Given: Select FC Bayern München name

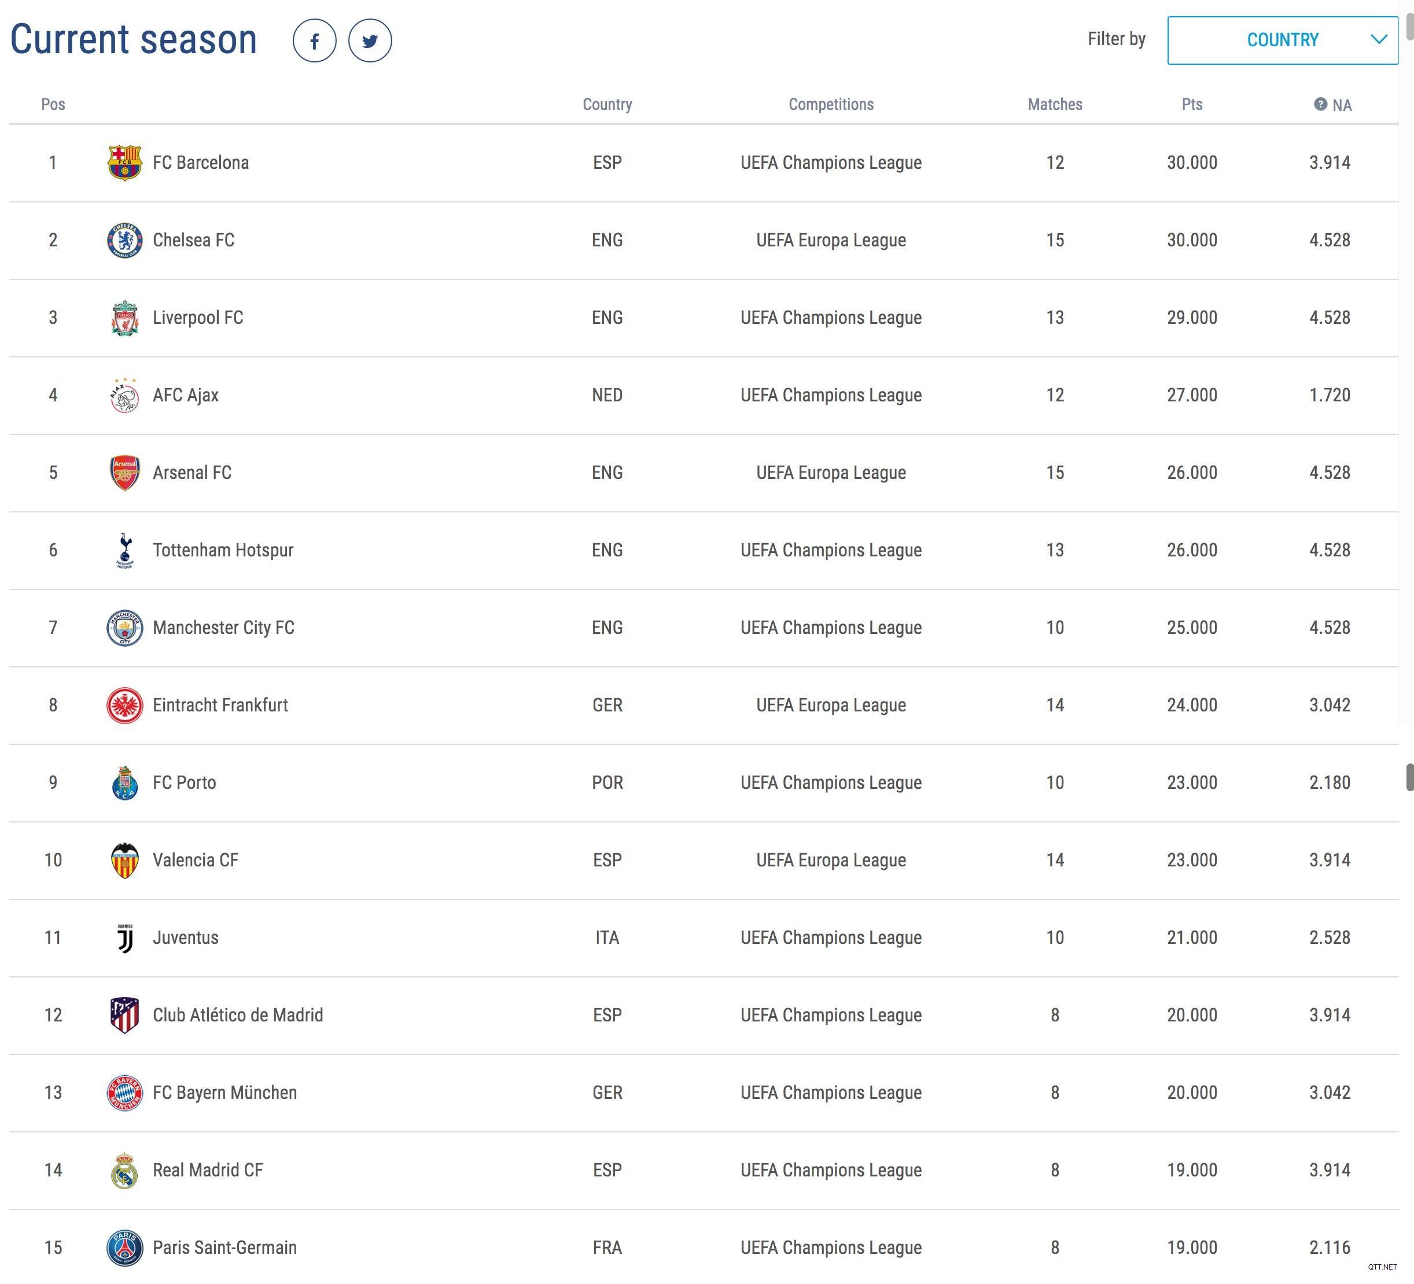Looking at the screenshot, I should 224,1093.
